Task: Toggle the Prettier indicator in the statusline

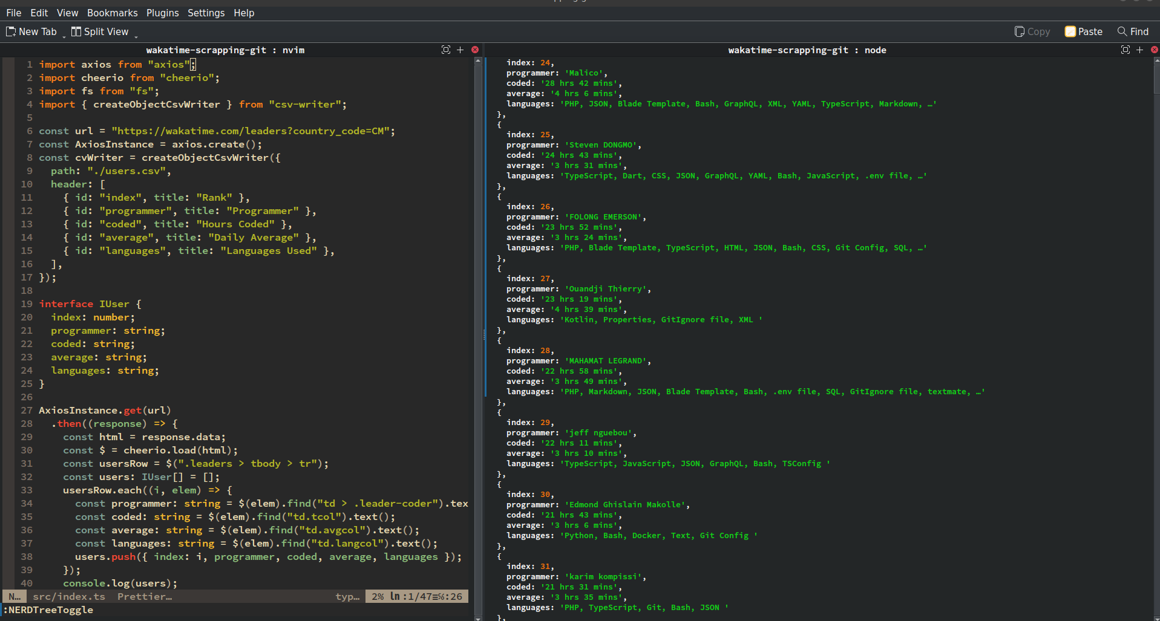Action: pyautogui.click(x=144, y=596)
